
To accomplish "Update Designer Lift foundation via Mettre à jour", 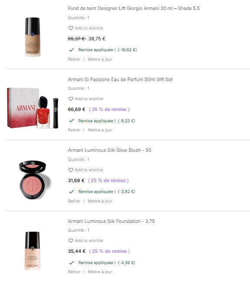I will (x=100, y=59).
